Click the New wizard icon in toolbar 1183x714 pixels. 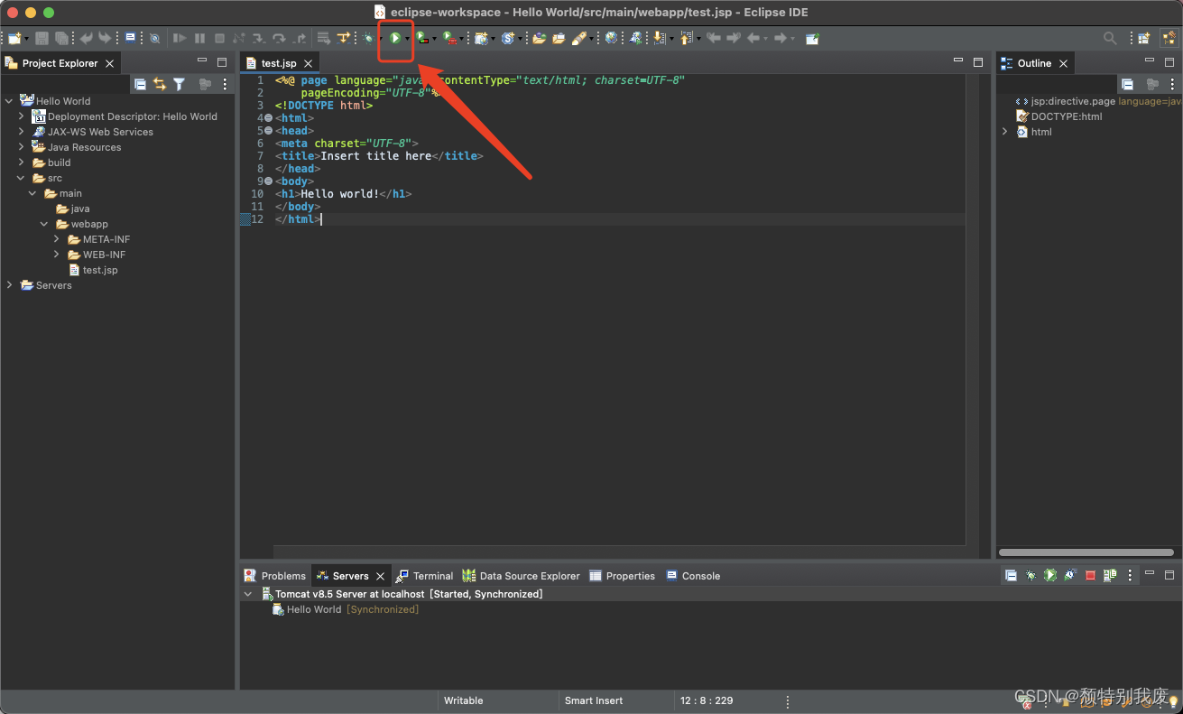pyautogui.click(x=14, y=38)
